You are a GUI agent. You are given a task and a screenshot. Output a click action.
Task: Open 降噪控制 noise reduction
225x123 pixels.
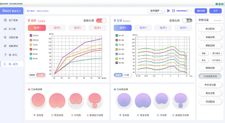[x=210, y=68]
